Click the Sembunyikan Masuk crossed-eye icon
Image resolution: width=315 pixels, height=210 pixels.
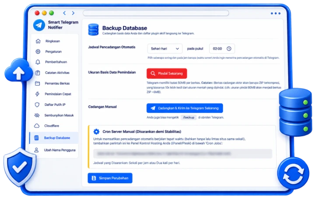tap(37, 115)
